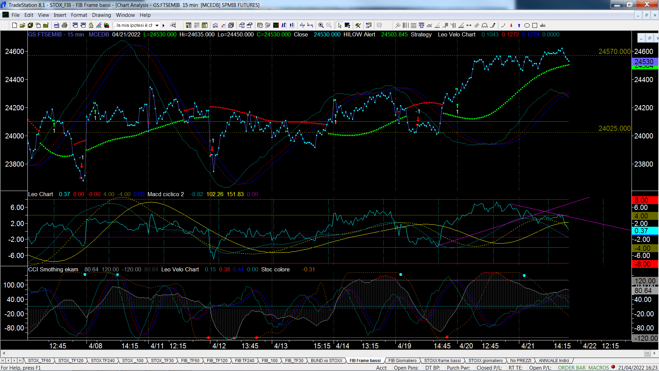Select the rectangle drawing tool
659x371 pixels.
tap(535, 25)
